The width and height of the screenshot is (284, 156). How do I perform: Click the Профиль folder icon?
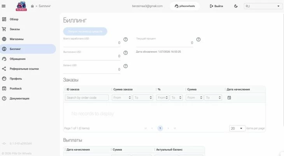click(4, 79)
